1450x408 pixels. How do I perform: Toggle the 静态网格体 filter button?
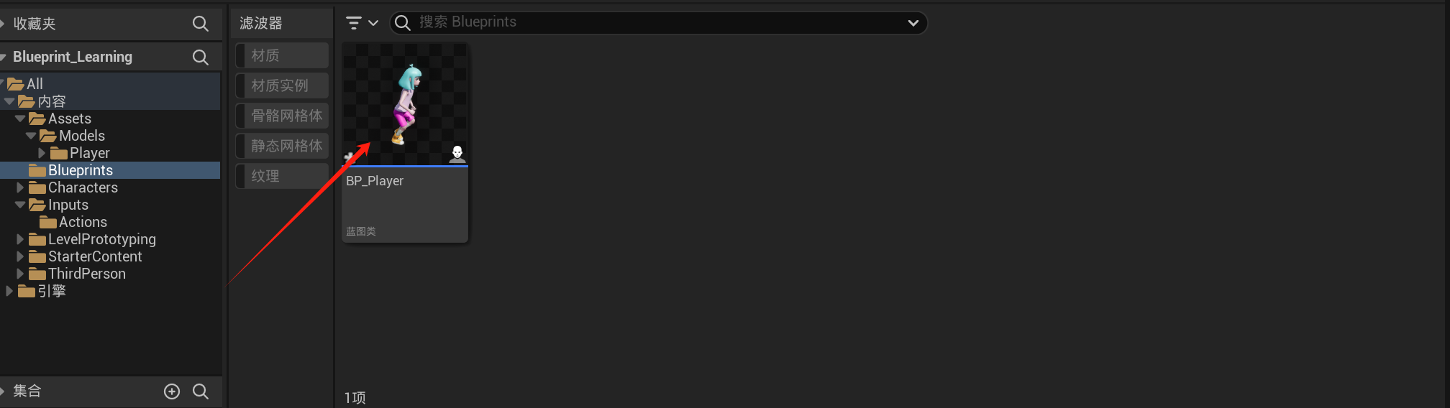pos(282,146)
